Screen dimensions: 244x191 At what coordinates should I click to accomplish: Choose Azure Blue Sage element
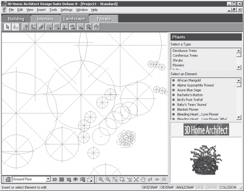tap(189, 90)
